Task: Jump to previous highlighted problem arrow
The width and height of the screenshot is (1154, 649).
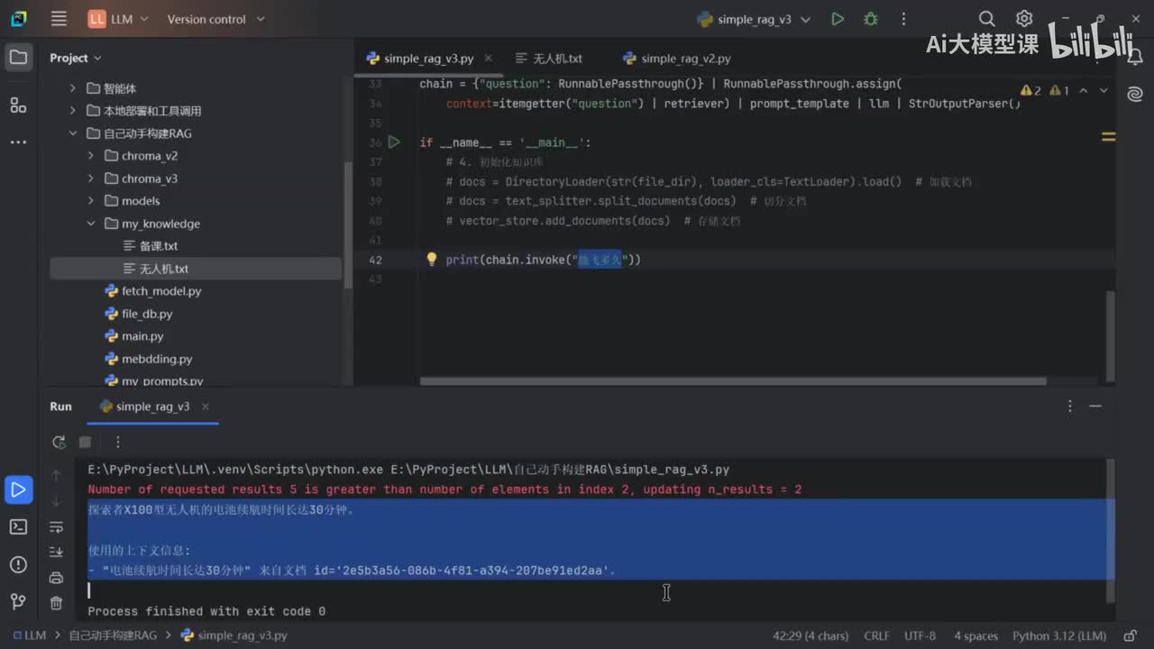Action: pyautogui.click(x=1084, y=90)
